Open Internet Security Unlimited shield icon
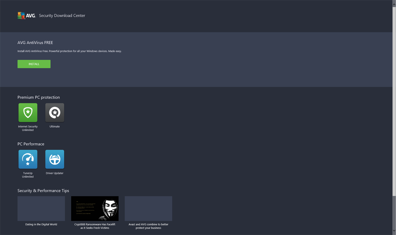This screenshot has height=235, width=396. pos(28,113)
